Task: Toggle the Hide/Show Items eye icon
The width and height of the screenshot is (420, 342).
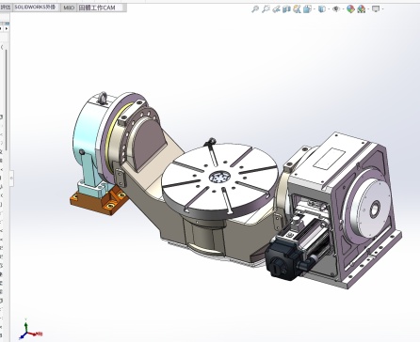Action: click(x=336, y=9)
